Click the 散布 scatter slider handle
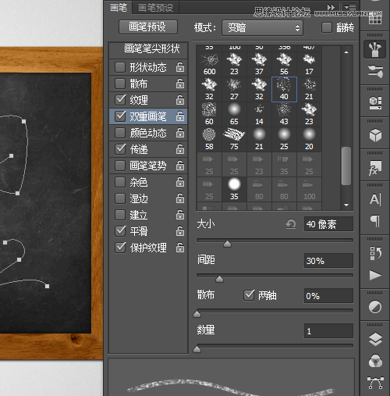The image size is (390, 396). pyautogui.click(x=197, y=314)
